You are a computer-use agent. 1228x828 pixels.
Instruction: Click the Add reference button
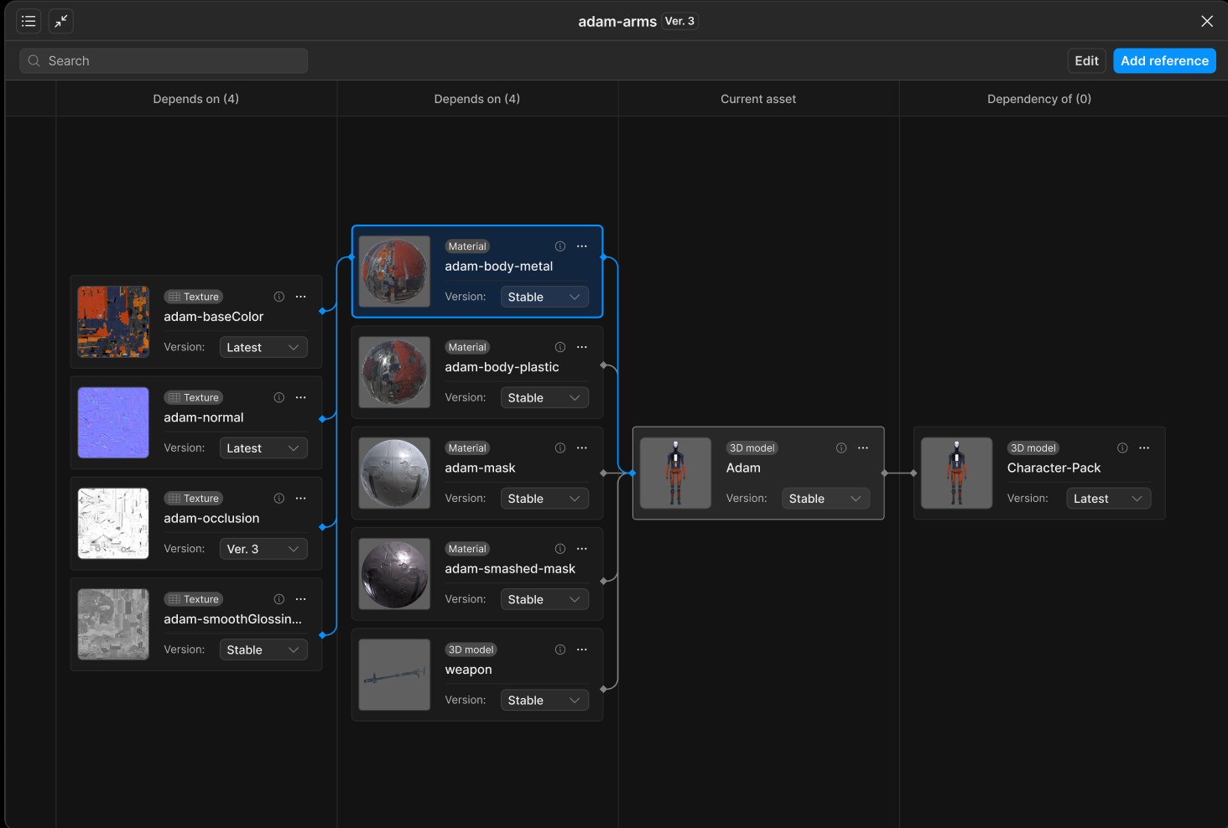point(1164,60)
